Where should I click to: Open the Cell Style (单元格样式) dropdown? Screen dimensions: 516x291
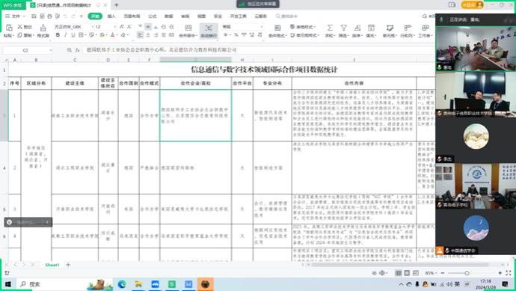(x=304, y=35)
